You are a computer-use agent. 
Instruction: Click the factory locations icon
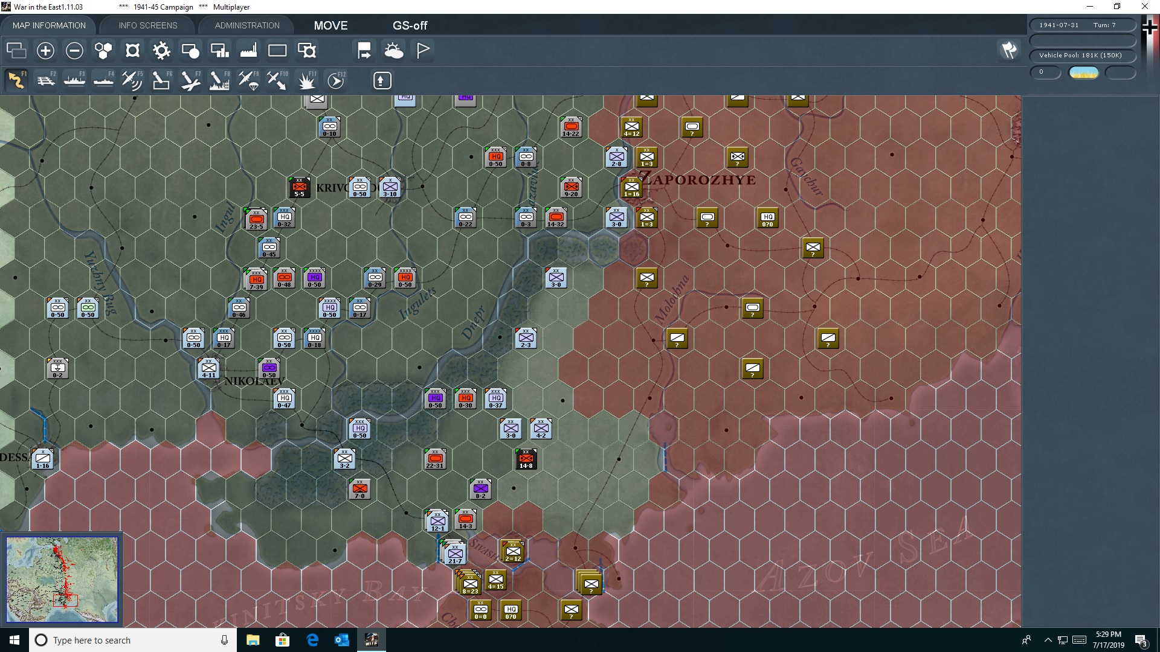pos(248,51)
